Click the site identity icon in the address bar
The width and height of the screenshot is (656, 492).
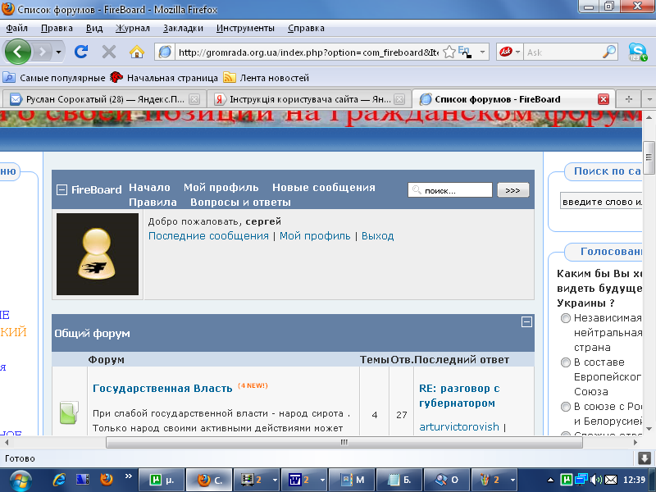coord(166,52)
